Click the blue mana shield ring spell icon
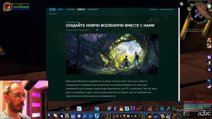 [97, 116]
